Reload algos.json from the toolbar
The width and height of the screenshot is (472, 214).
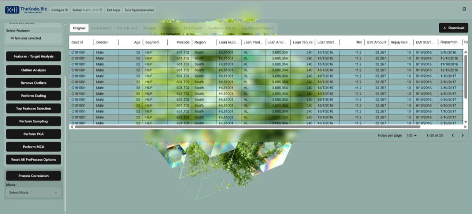click(87, 10)
